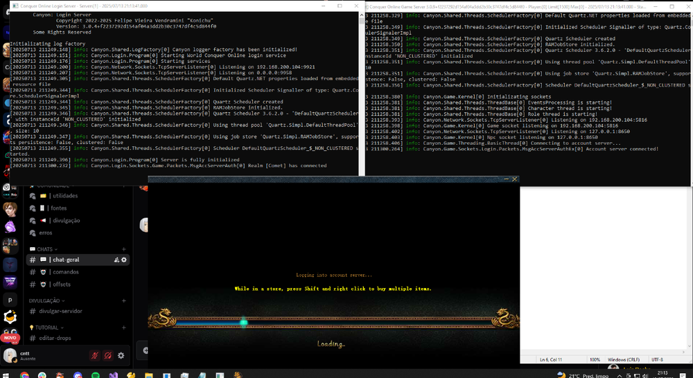Collapse the TUTORIAL category
The image size is (693, 378).
point(46,327)
